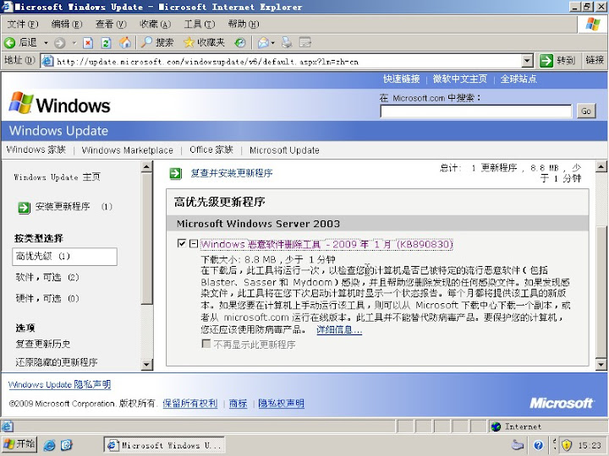Click the Microsoft Update nav link
609x456 pixels.
pos(284,150)
